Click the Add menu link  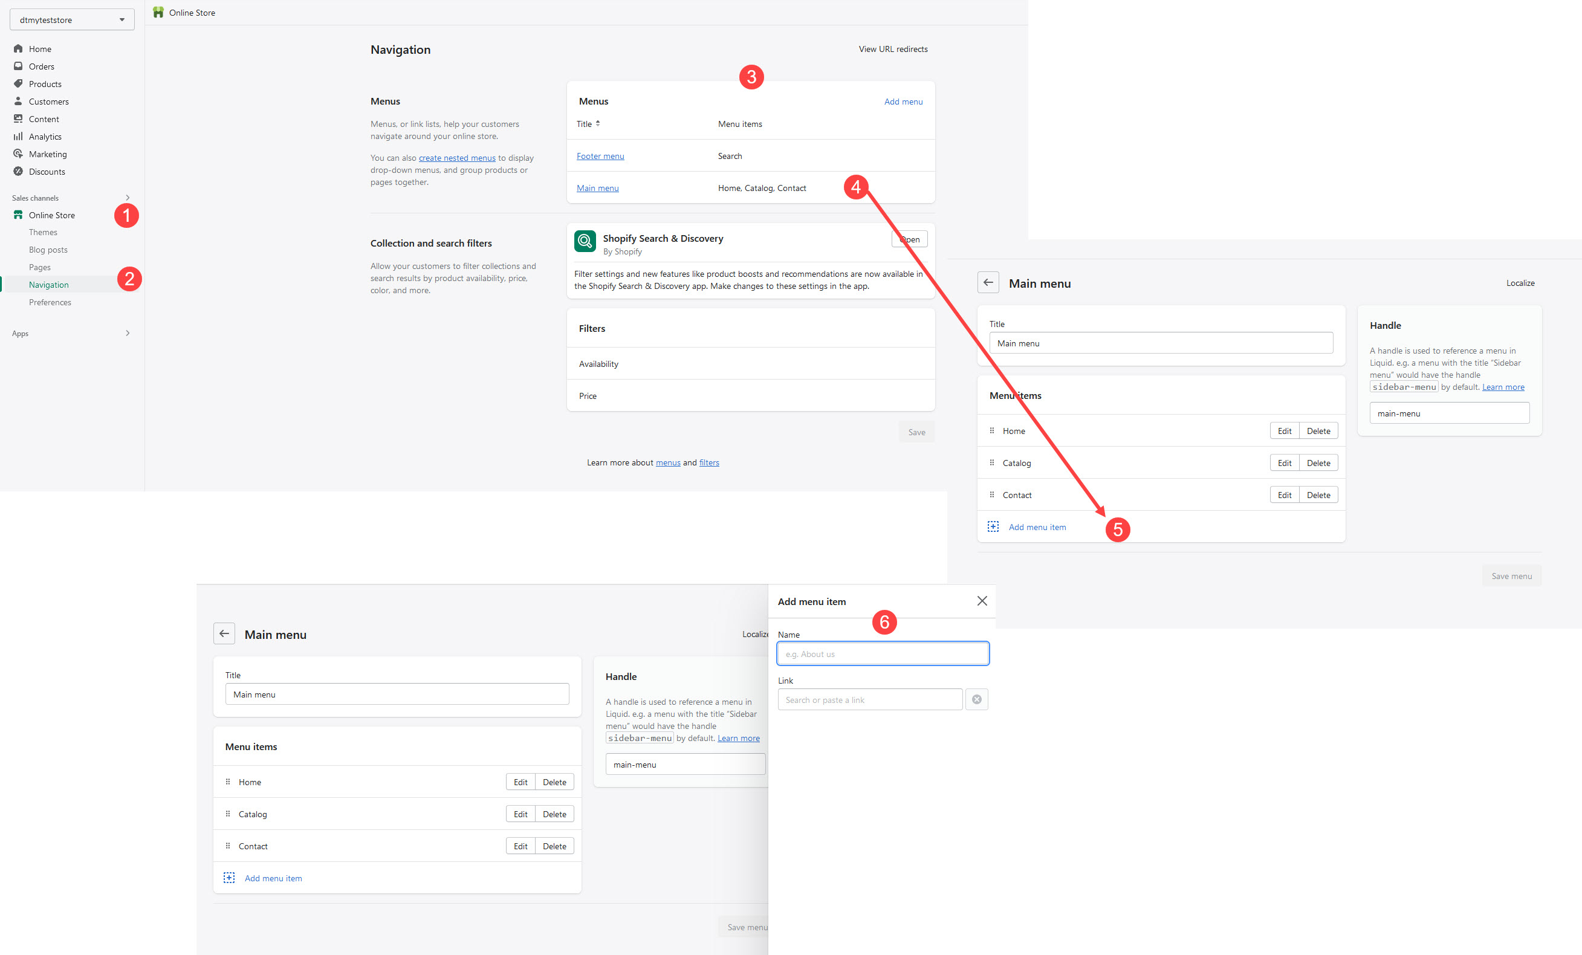pos(903,102)
